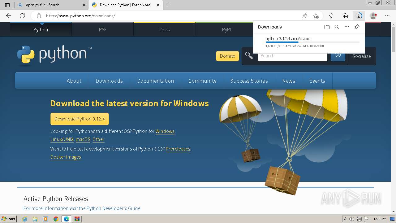Open the PyPI top-bar tab
396x223 pixels.
(x=226, y=30)
